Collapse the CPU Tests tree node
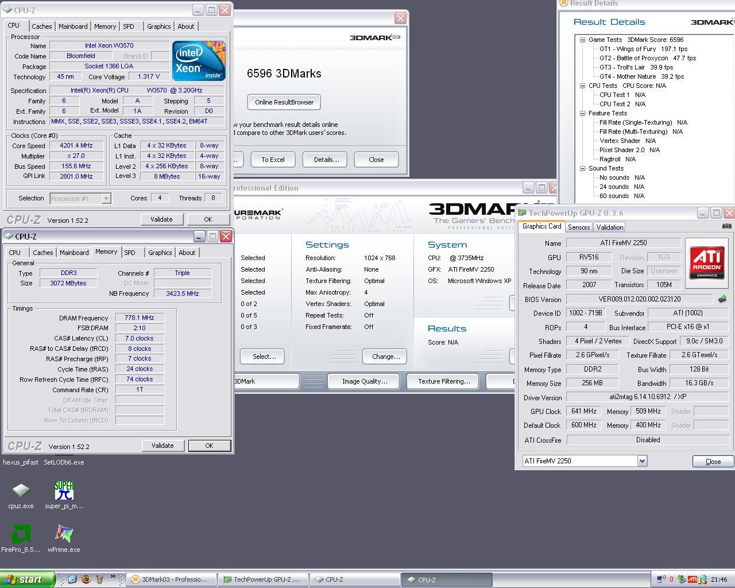This screenshot has height=588, width=735. coord(582,86)
